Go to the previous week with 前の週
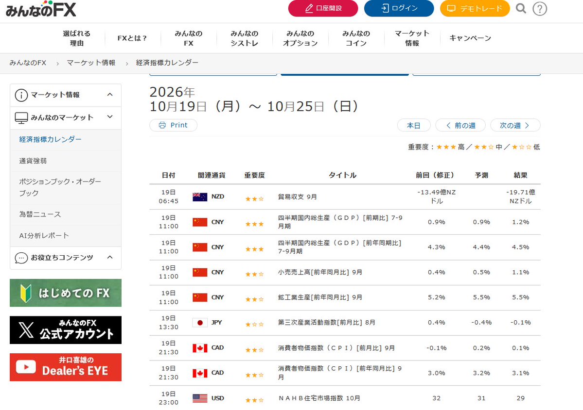Viewport: 583px width, 410px height. coord(460,125)
